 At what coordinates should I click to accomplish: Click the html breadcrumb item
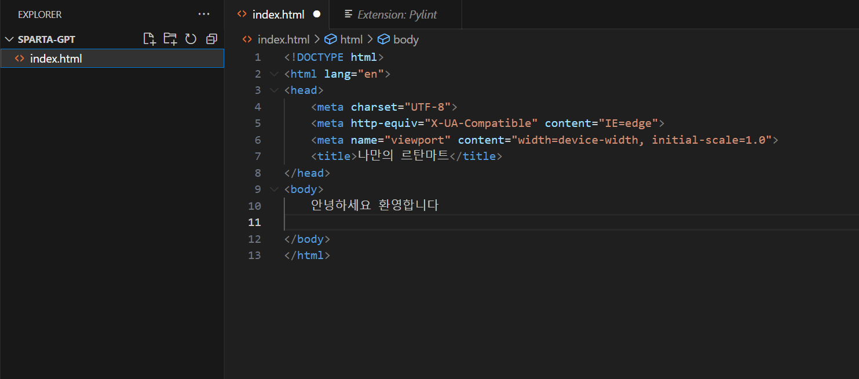tap(352, 39)
